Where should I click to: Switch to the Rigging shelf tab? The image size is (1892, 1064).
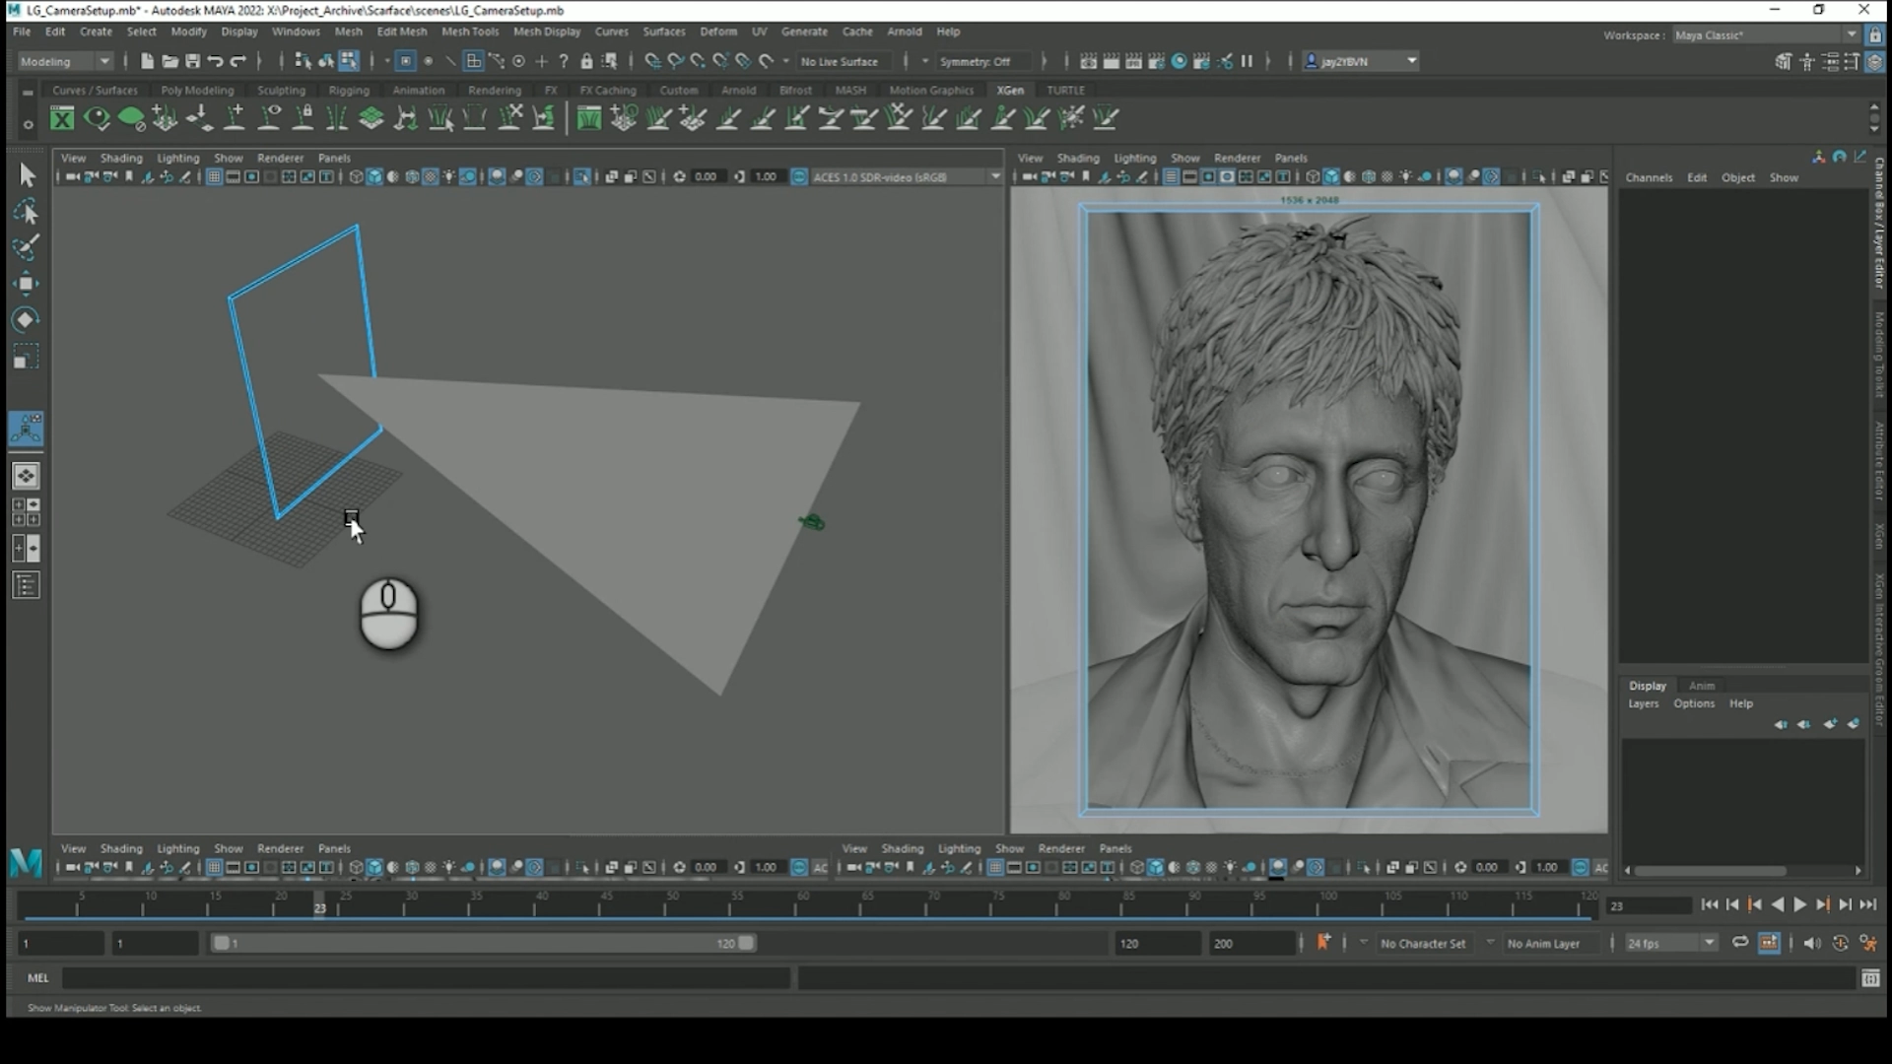tap(349, 90)
